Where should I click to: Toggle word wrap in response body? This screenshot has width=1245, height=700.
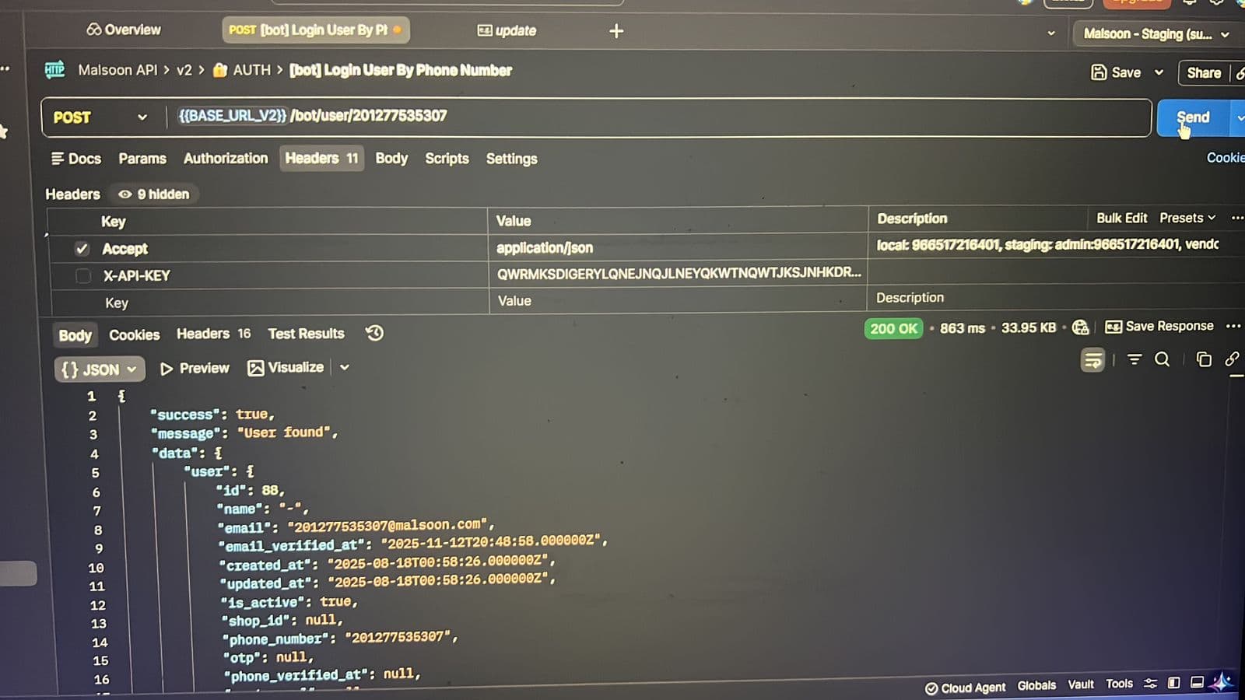coord(1092,360)
